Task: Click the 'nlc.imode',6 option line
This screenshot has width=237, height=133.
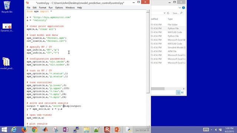Action: point(48,62)
